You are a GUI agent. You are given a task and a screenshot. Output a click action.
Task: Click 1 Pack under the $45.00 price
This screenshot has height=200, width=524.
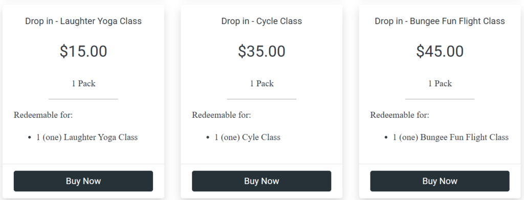tap(440, 83)
